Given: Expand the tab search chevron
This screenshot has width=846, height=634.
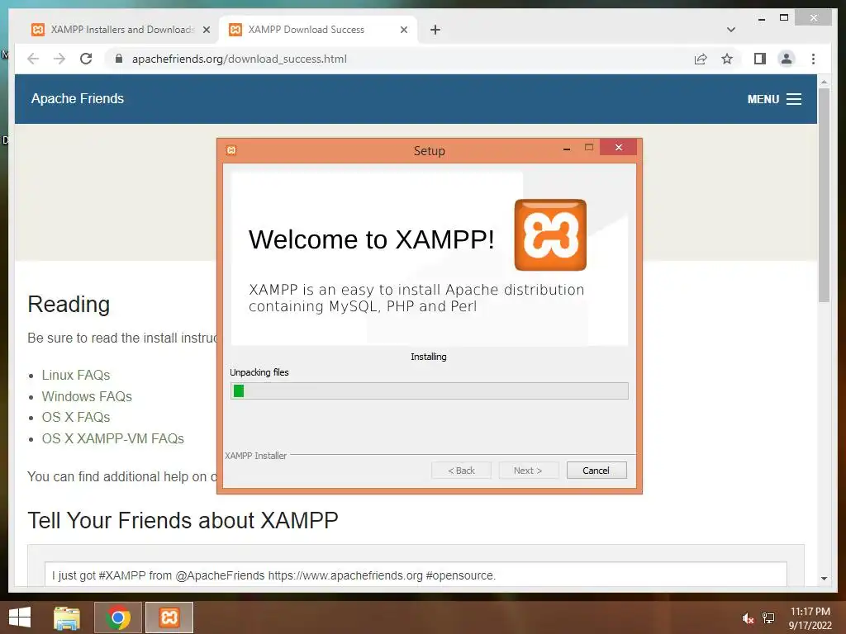Looking at the screenshot, I should (x=730, y=30).
